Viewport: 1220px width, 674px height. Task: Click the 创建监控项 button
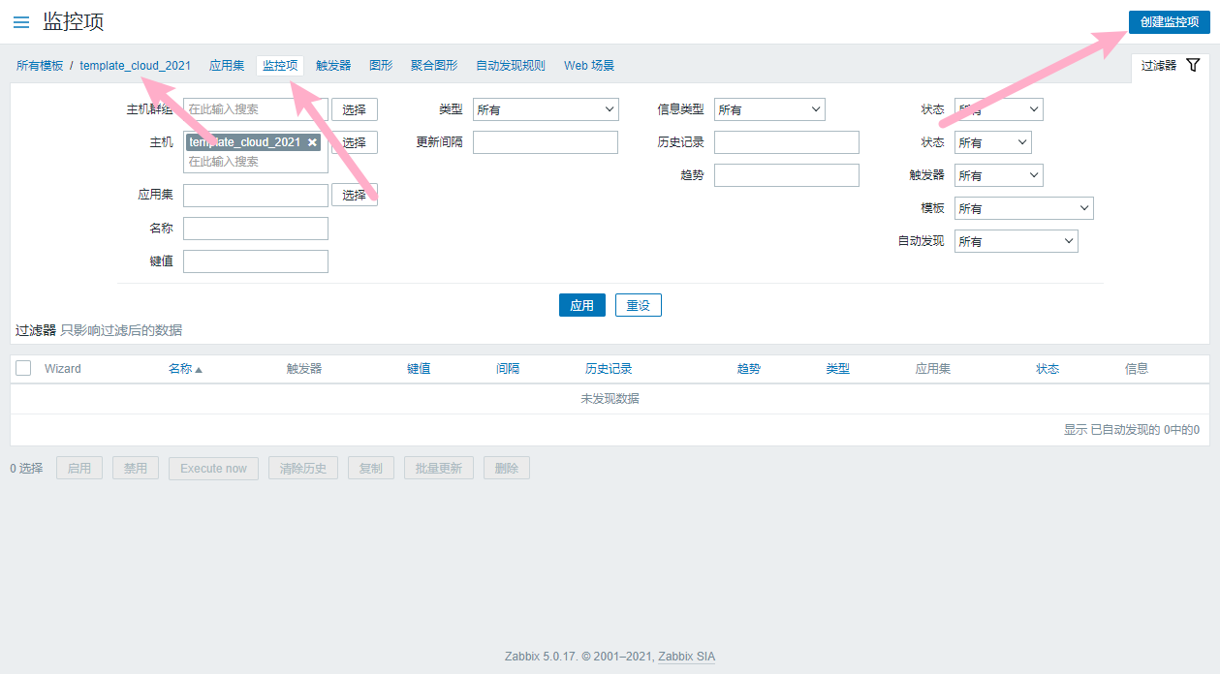click(1169, 21)
